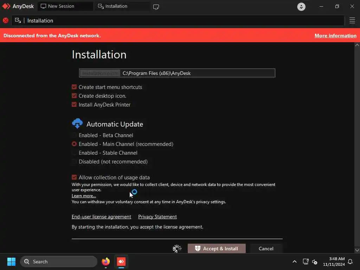Click the network tray icon
Image resolution: width=360 pixels, height=270 pixels.
[306, 262]
